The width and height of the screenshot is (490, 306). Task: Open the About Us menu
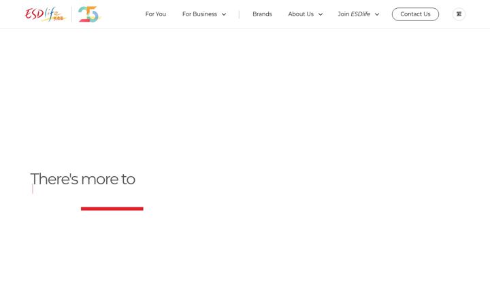pos(301,14)
